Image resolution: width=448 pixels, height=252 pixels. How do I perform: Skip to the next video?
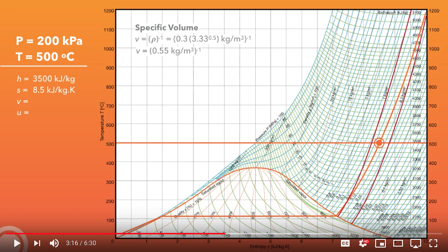pyautogui.click(x=37, y=243)
